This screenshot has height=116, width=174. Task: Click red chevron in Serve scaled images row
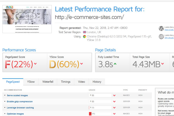point(114,95)
